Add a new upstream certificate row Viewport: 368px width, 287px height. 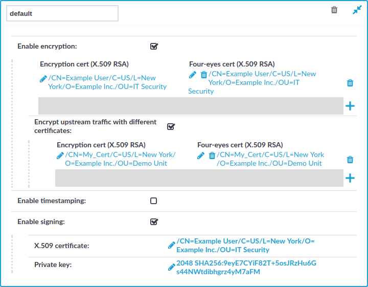tap(350, 178)
